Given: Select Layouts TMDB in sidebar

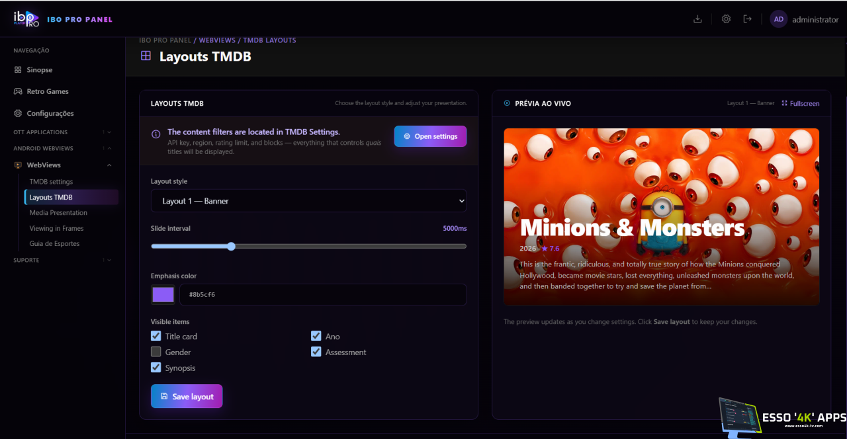Looking at the screenshot, I should (71, 197).
